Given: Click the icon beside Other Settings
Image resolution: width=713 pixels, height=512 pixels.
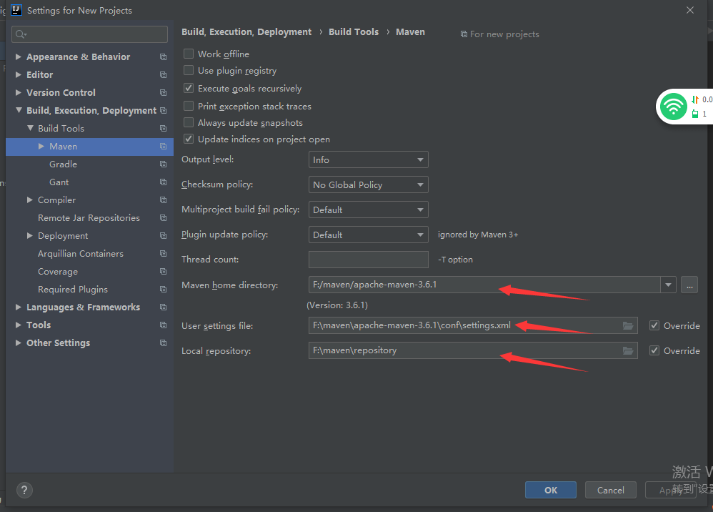Looking at the screenshot, I should click(x=163, y=343).
